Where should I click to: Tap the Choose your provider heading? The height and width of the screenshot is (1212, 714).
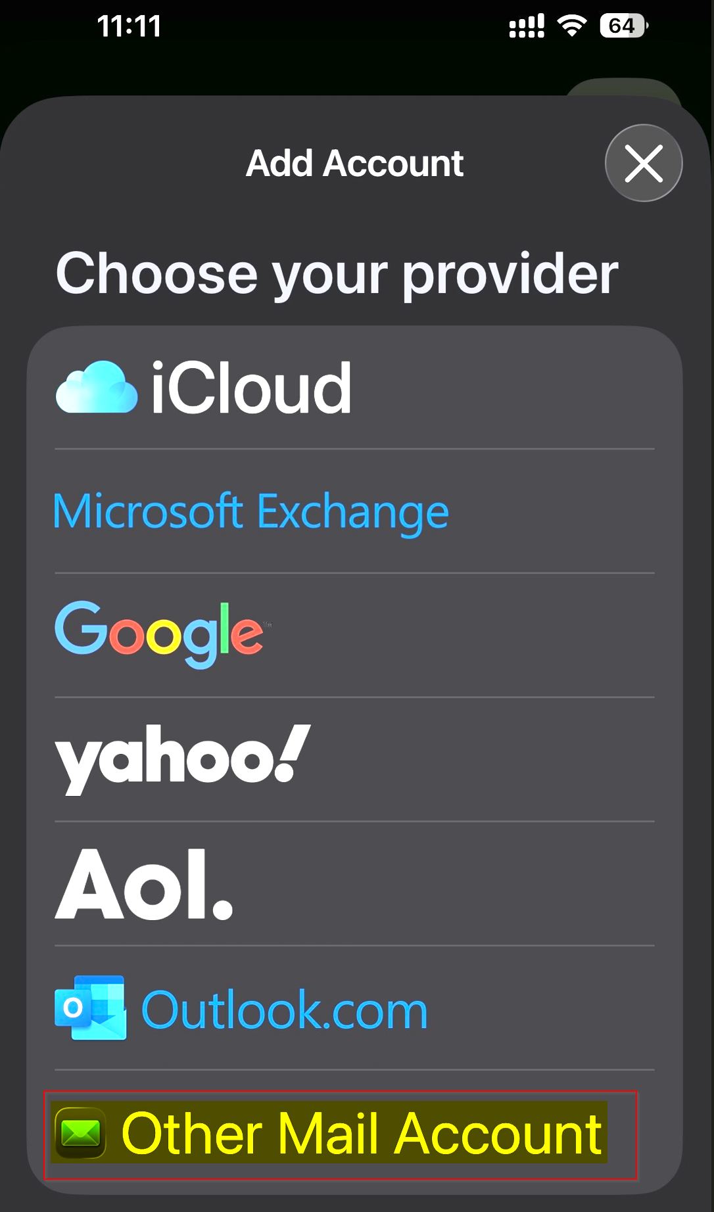tap(337, 273)
